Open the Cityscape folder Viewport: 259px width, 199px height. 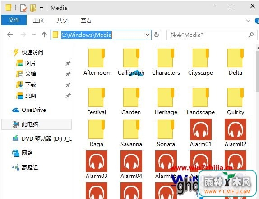coord(200,62)
